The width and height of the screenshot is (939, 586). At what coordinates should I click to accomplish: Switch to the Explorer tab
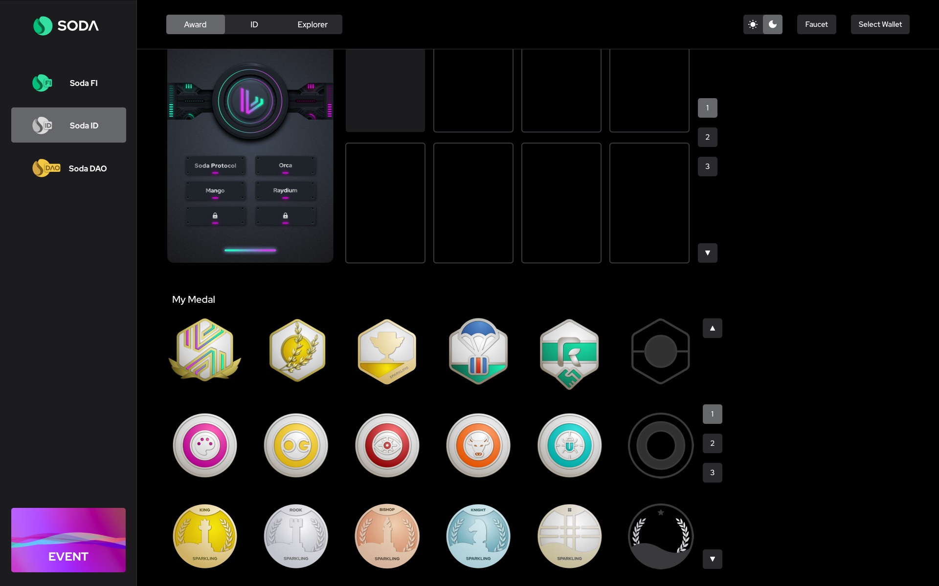click(313, 24)
